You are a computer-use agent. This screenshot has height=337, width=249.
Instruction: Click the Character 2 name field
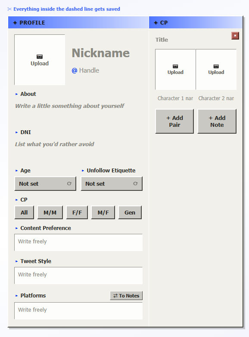tap(216, 98)
